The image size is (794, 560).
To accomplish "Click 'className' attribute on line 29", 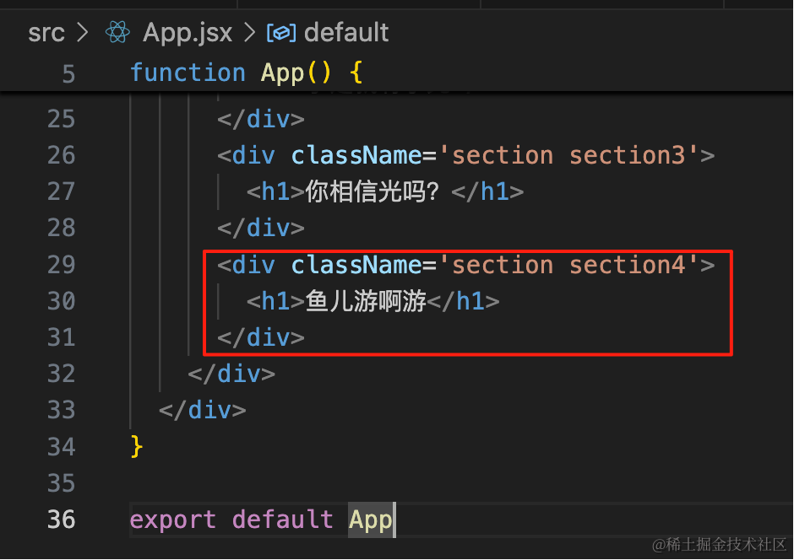I will pos(356,265).
